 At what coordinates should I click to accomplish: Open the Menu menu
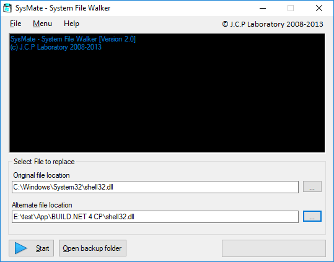click(x=42, y=24)
